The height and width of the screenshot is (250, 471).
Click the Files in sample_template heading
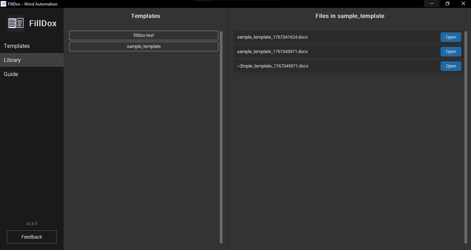pyautogui.click(x=350, y=16)
